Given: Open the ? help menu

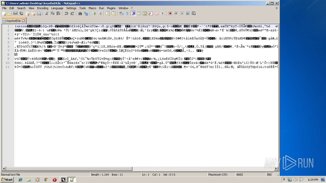Looking at the screenshot, I should [x=132, y=8].
